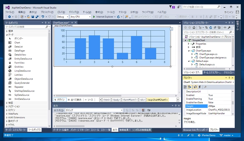Undo the last action via toolbar icon
244x141 pixels.
[43, 17]
